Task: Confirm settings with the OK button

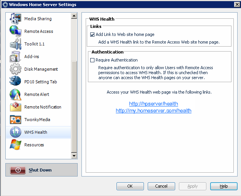Action: (130, 186)
